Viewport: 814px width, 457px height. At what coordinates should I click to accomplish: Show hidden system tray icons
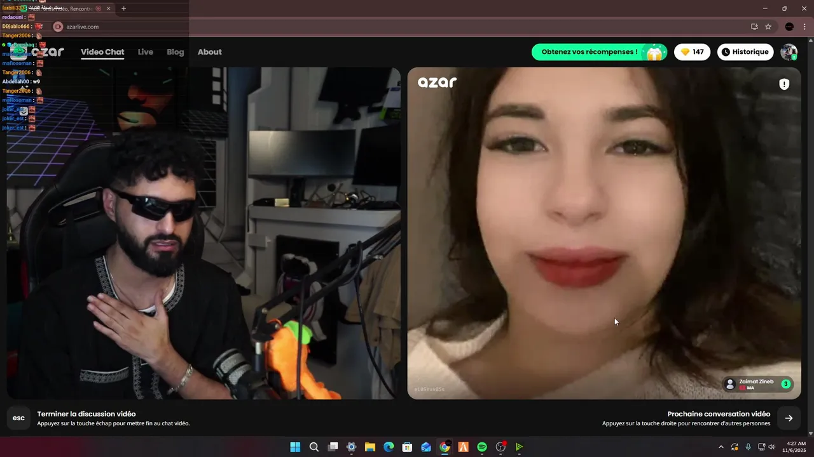(x=721, y=447)
